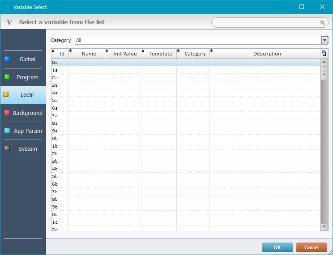This screenshot has height=255, width=333.
Task: Click the column chooser icon at table corner
Action: pos(324,53)
